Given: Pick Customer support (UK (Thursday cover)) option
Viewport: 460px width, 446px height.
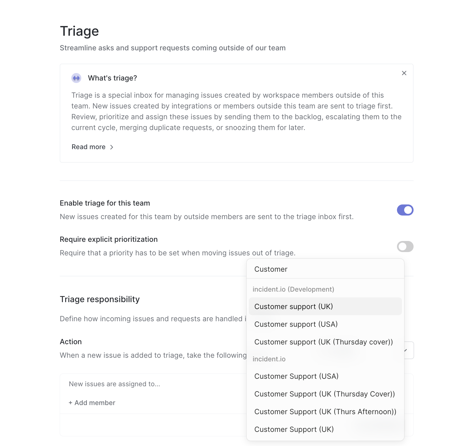Looking at the screenshot, I should [x=325, y=342].
